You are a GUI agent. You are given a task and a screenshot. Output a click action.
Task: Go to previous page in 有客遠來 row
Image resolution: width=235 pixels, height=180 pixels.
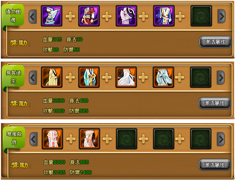33,78
